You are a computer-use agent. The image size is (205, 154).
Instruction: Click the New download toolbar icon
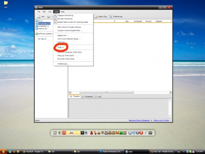[x=39, y=17]
